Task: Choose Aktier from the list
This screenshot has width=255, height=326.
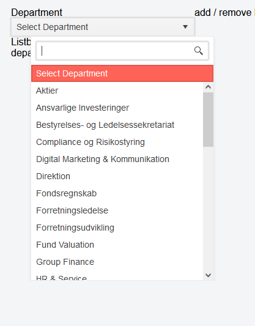Action: pos(117,91)
